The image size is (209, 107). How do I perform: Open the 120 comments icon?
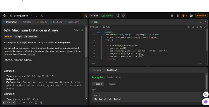pos(21,103)
